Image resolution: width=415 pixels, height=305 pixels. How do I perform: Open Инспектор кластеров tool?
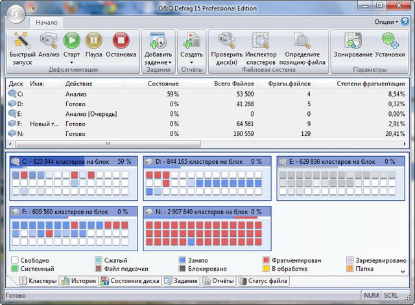(261, 40)
